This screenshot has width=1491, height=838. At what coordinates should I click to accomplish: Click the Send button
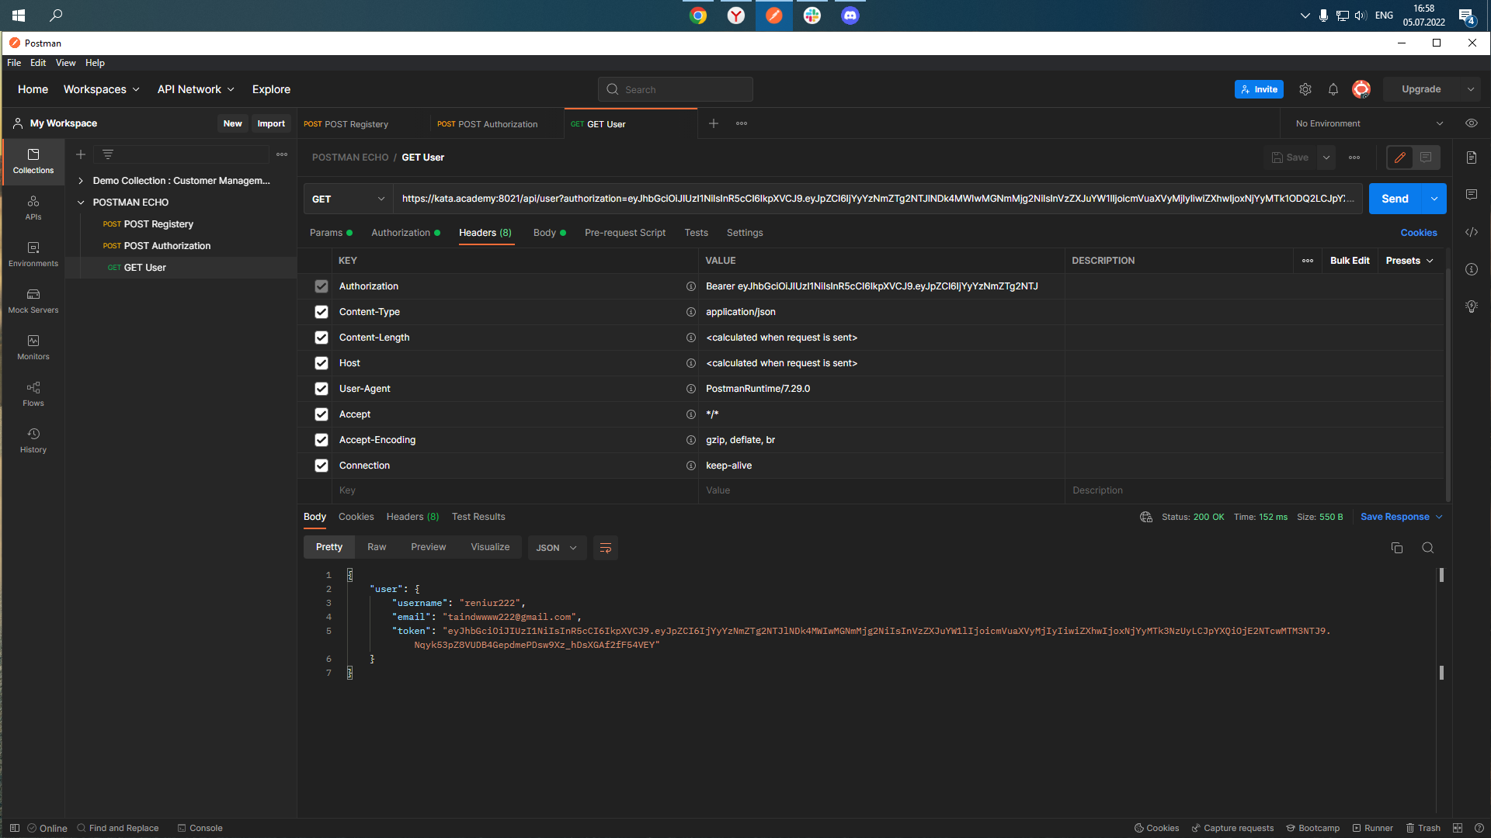1395,199
